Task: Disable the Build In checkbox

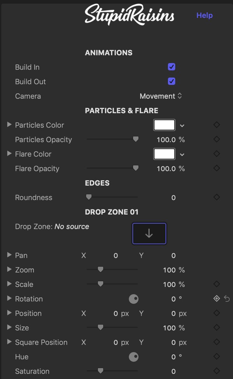Action: (x=172, y=67)
